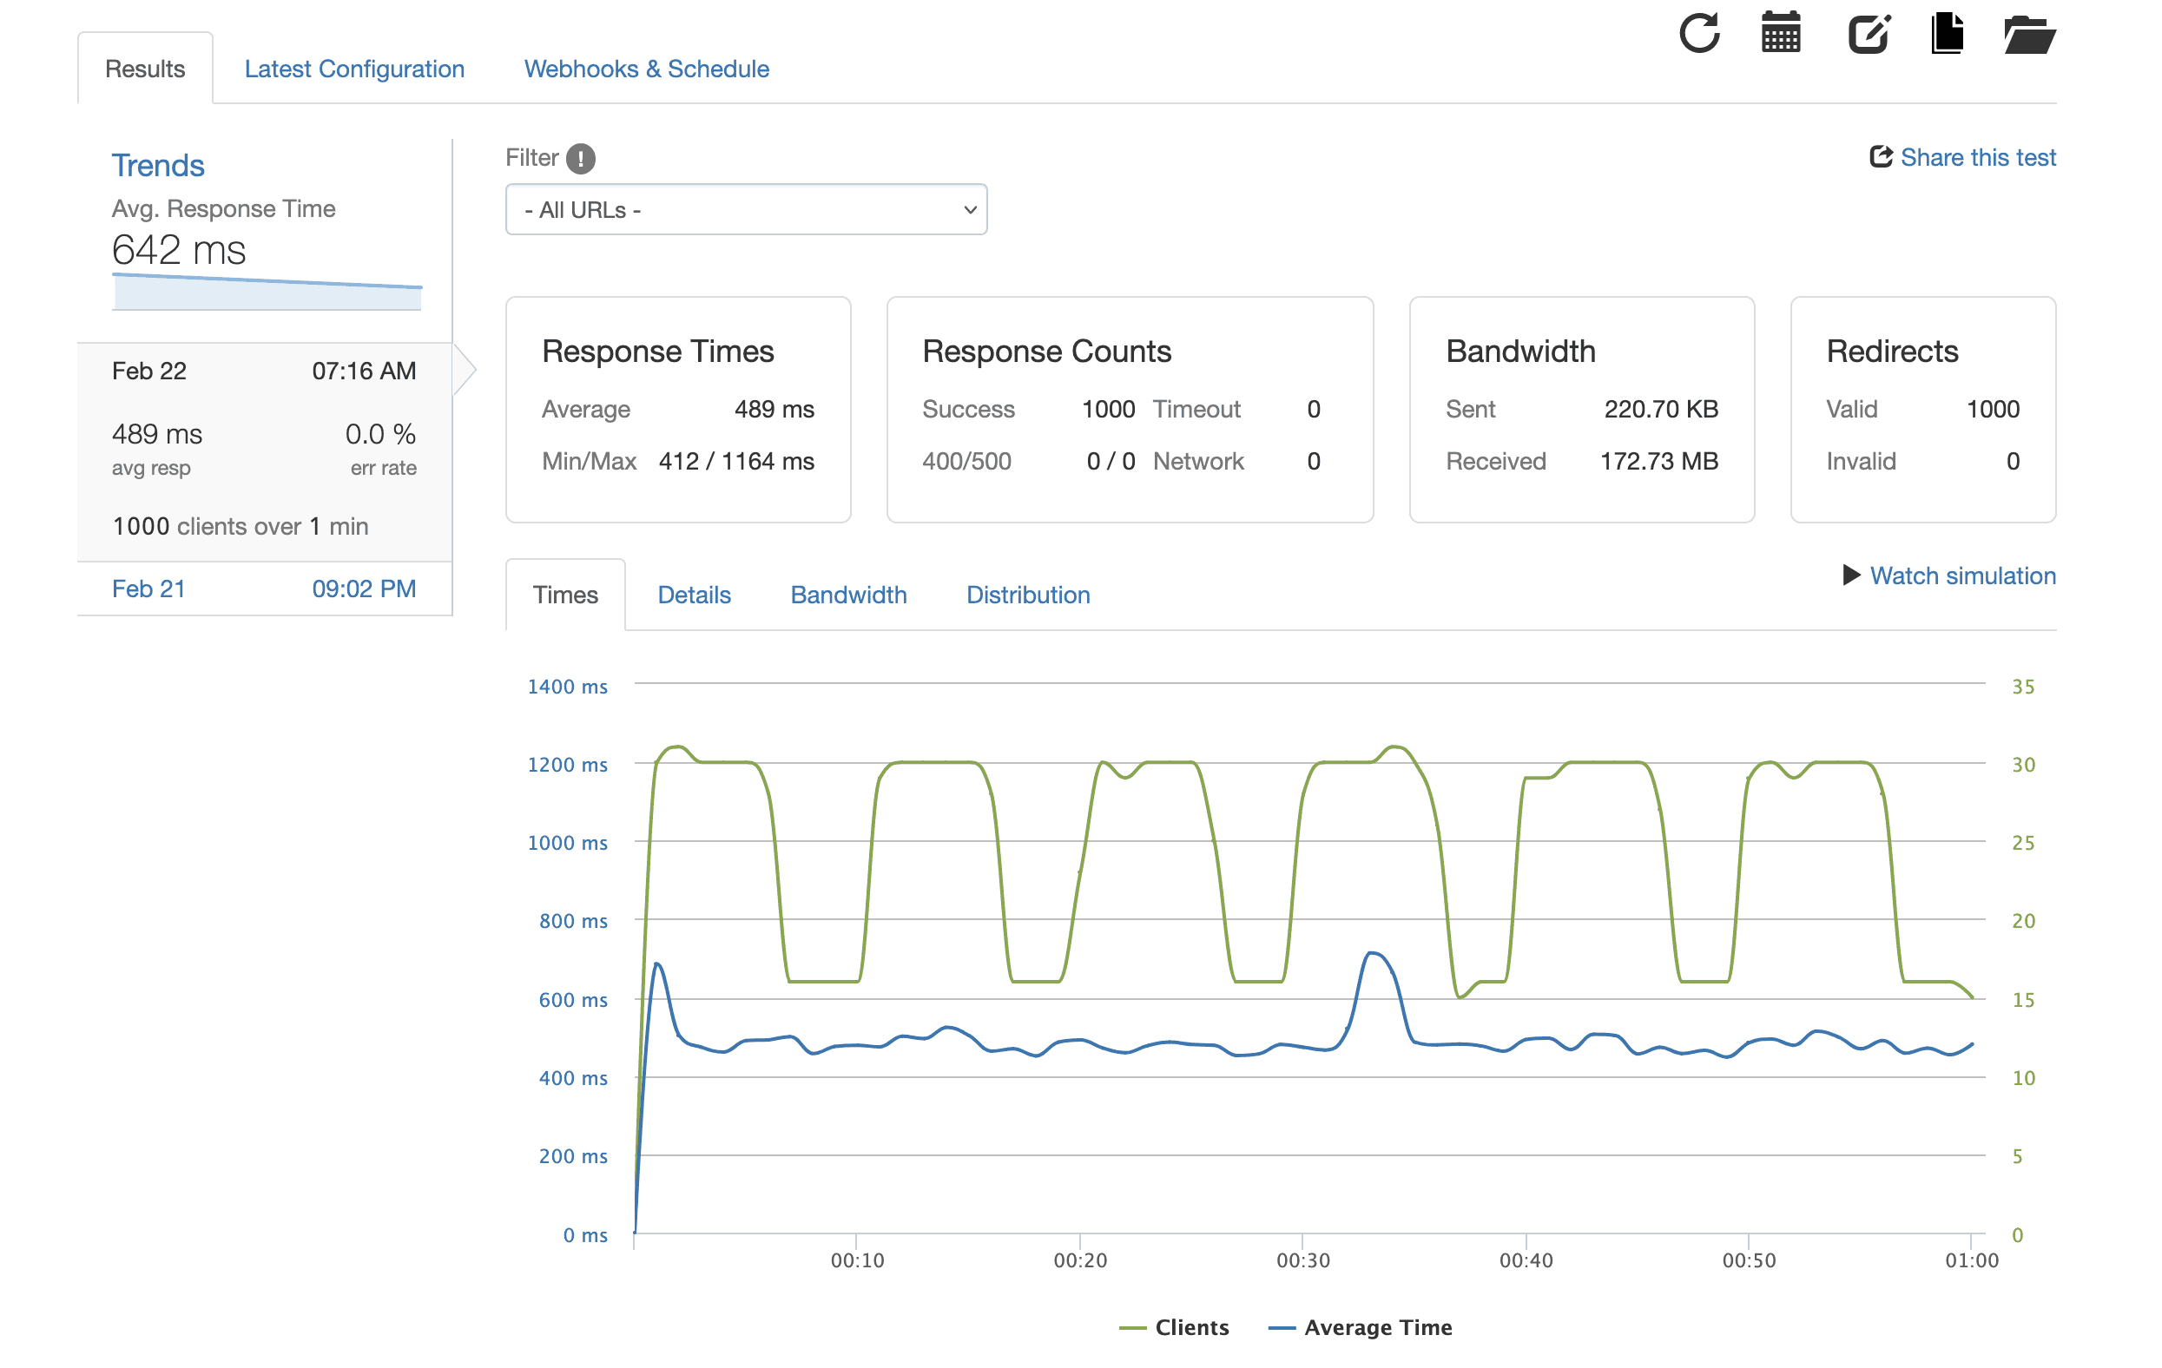Open the schedule calendar icon
Image resolution: width=2162 pixels, height=1368 pixels.
click(x=1779, y=34)
